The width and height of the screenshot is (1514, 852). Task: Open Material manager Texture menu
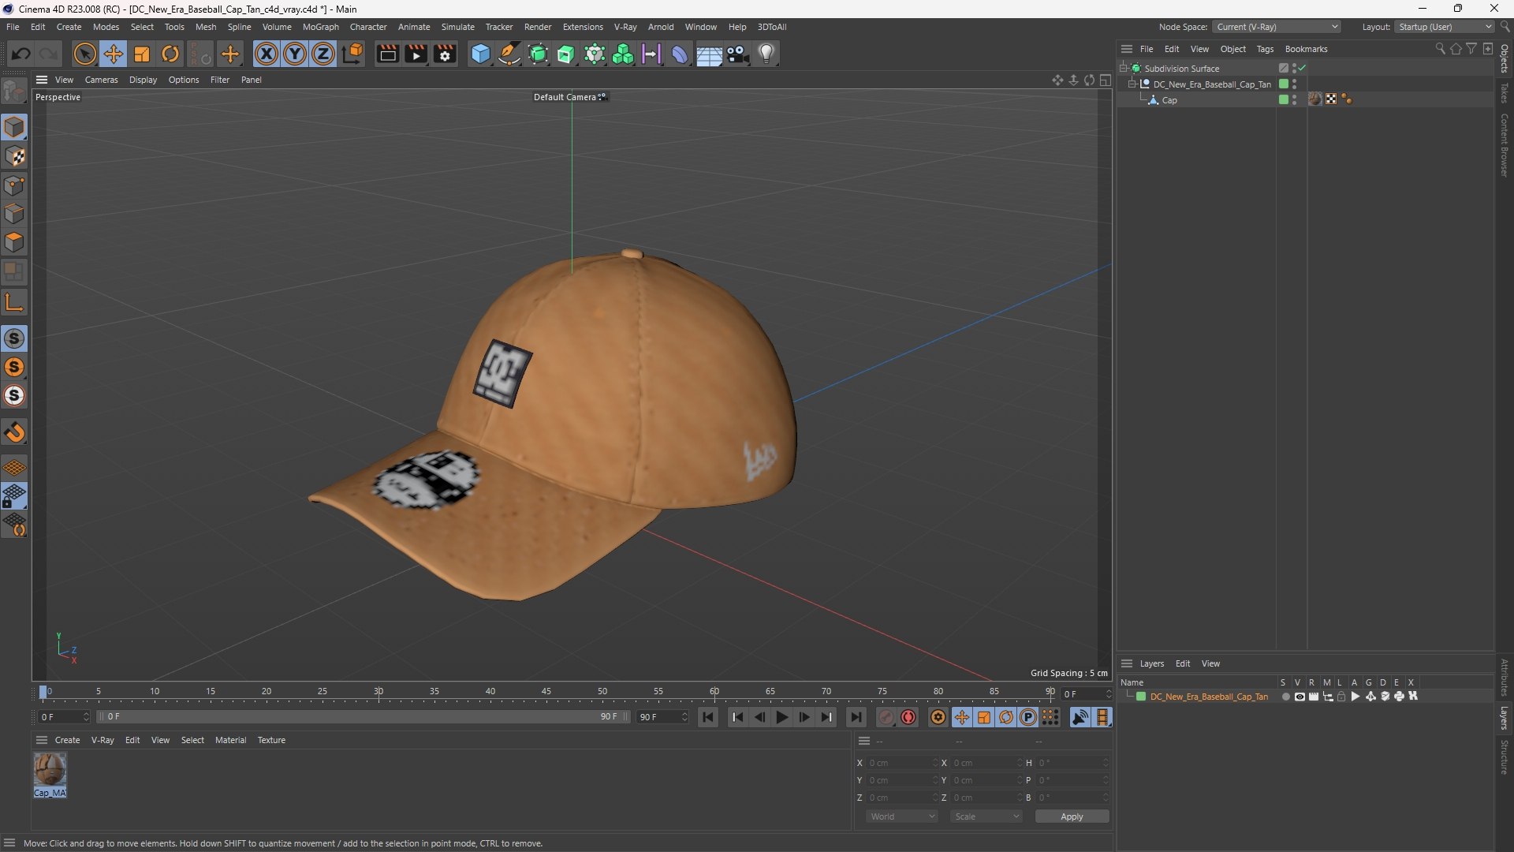point(271,740)
